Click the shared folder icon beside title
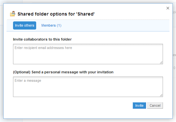The width and height of the screenshot is (176, 122). click(13, 14)
